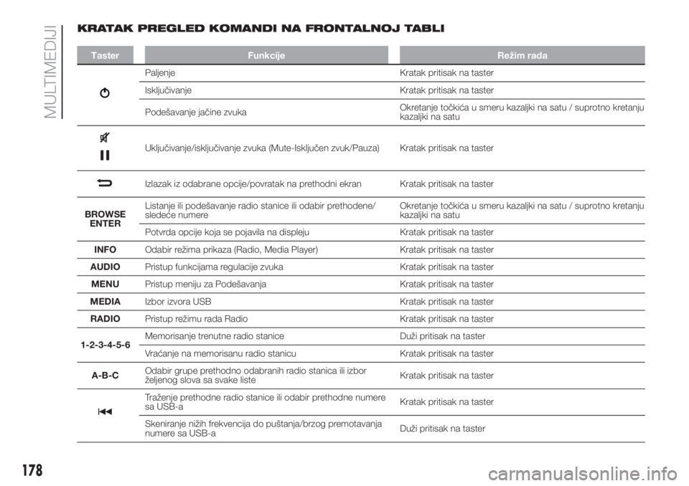689x486 pixels.
Task: Click the pause bars icon
Action: (105, 156)
